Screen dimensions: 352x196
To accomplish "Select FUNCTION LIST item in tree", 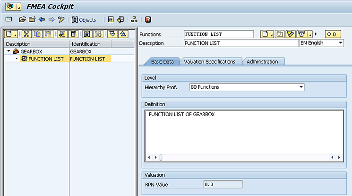I will (46, 59).
